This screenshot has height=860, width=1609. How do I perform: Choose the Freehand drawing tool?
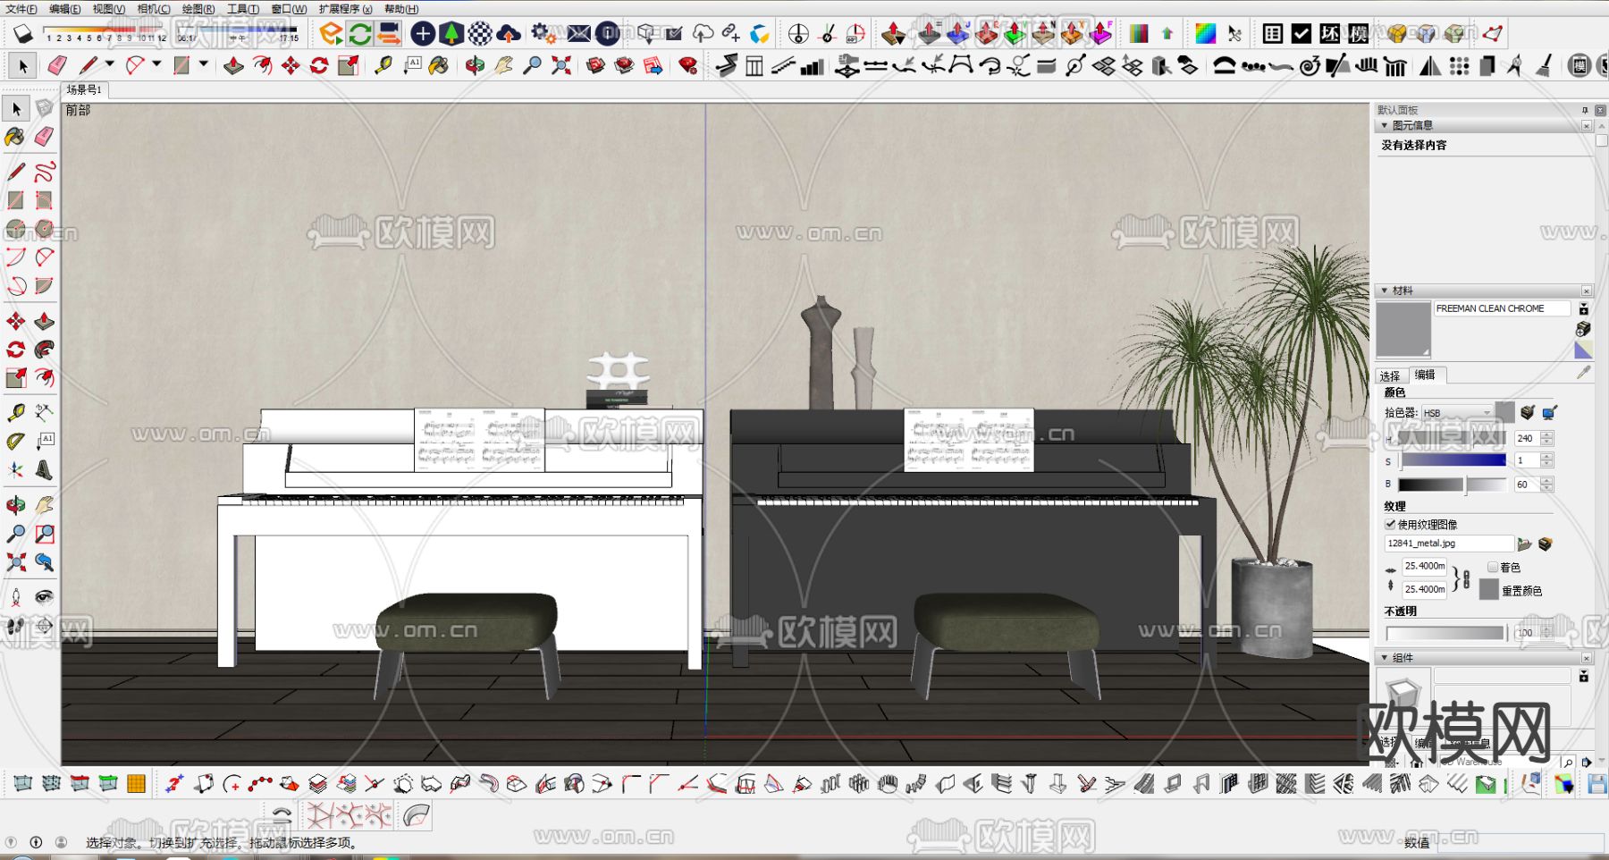tap(45, 171)
